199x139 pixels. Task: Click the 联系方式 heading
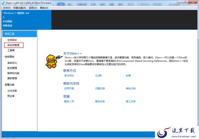coord(70,70)
